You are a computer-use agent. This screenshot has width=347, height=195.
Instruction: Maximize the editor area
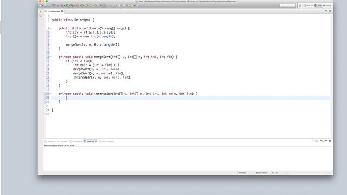(x=330, y=11)
